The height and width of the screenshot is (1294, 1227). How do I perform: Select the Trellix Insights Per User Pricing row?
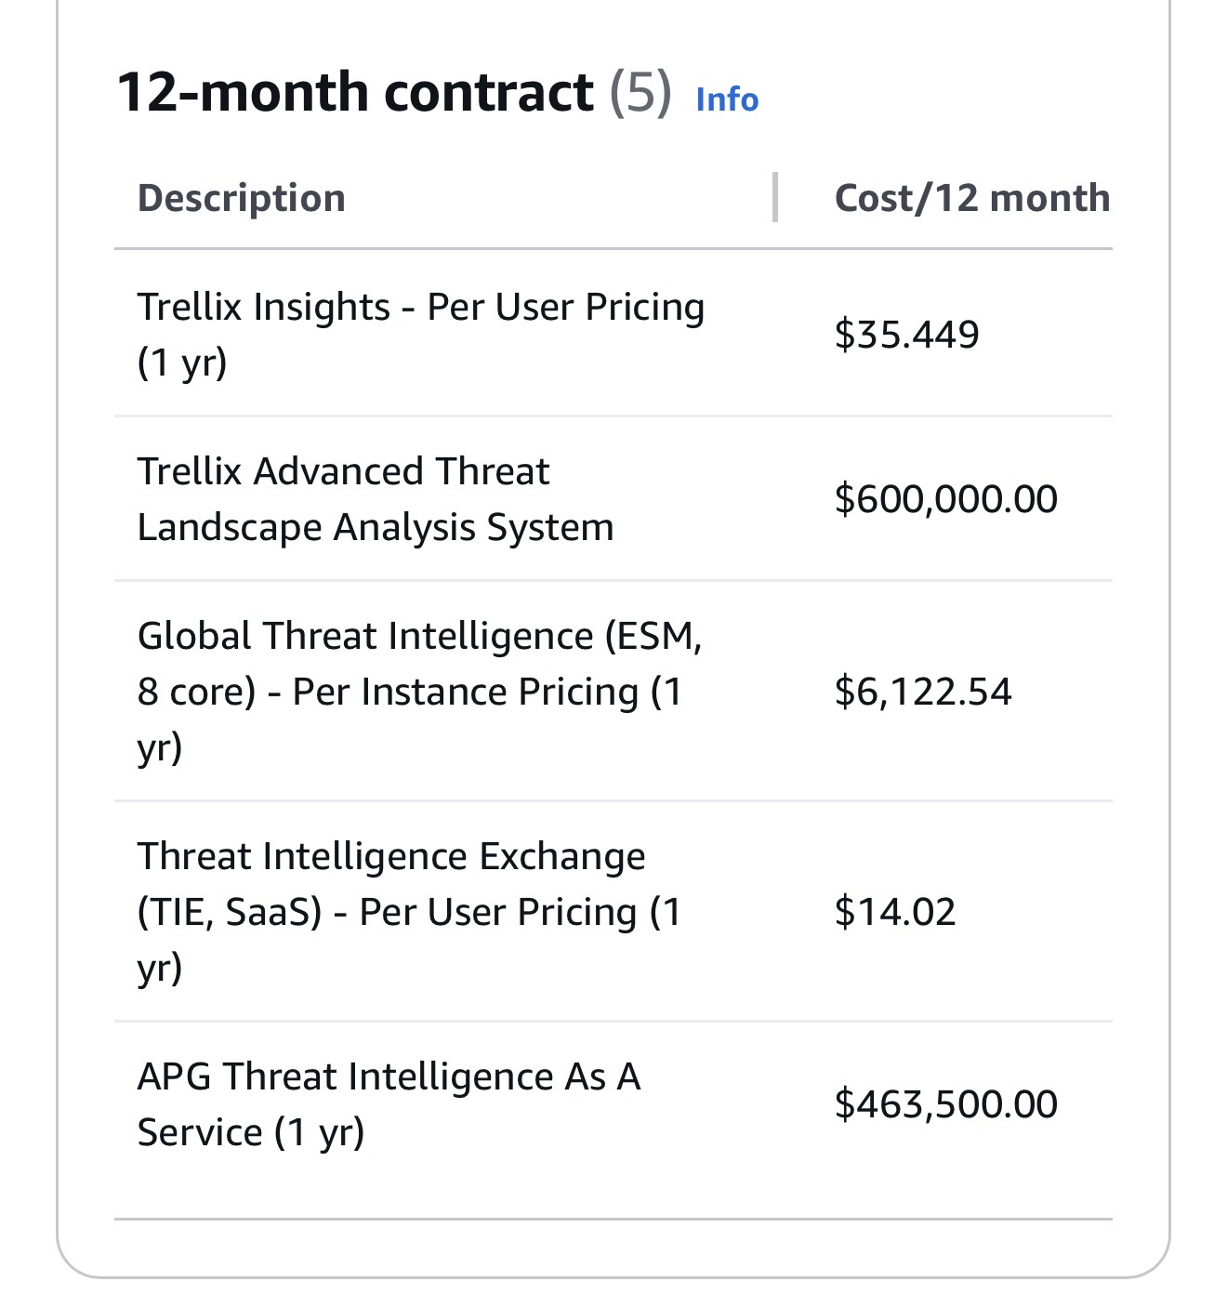coord(613,334)
